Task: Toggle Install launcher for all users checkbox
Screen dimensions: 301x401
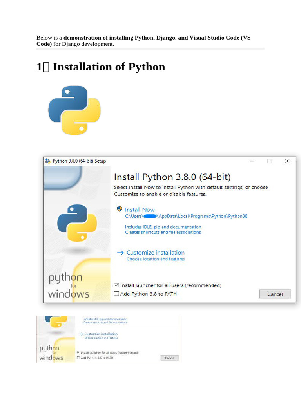Action: coord(116,285)
